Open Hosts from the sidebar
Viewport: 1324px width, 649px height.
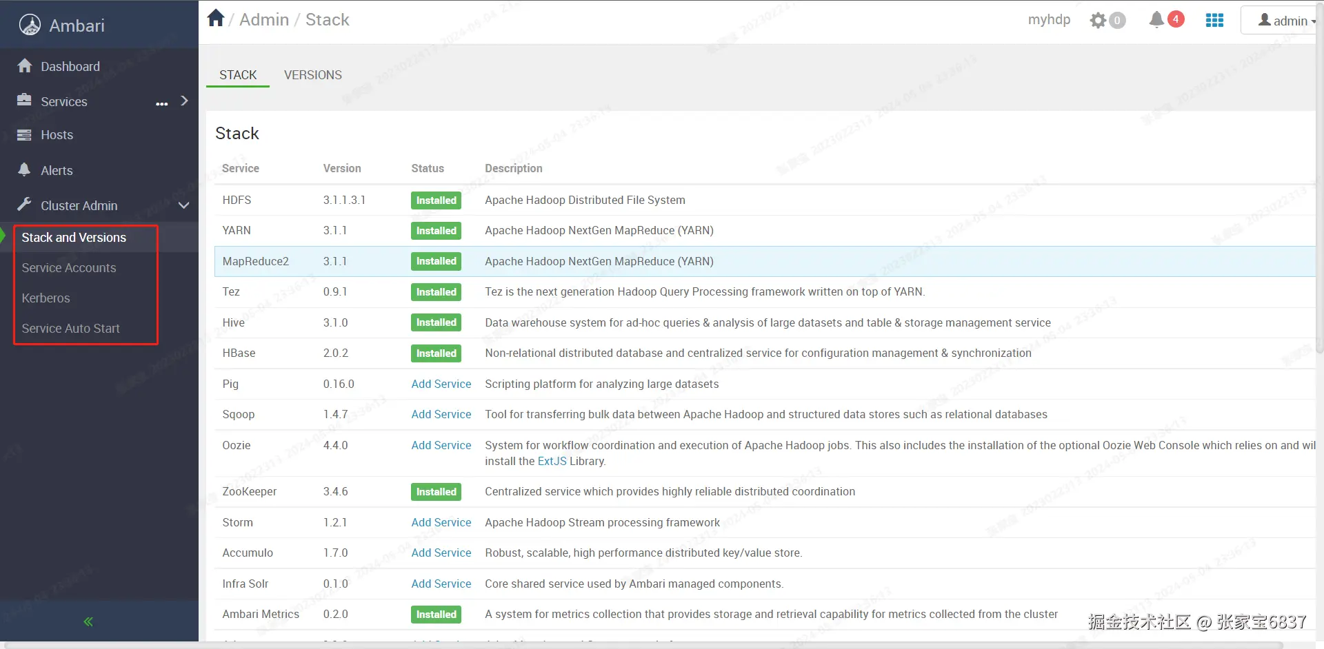[57, 135]
